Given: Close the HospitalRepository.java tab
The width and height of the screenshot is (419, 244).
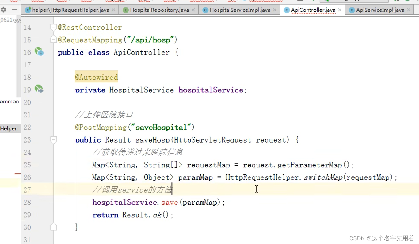Looking at the screenshot, I should [x=193, y=10].
